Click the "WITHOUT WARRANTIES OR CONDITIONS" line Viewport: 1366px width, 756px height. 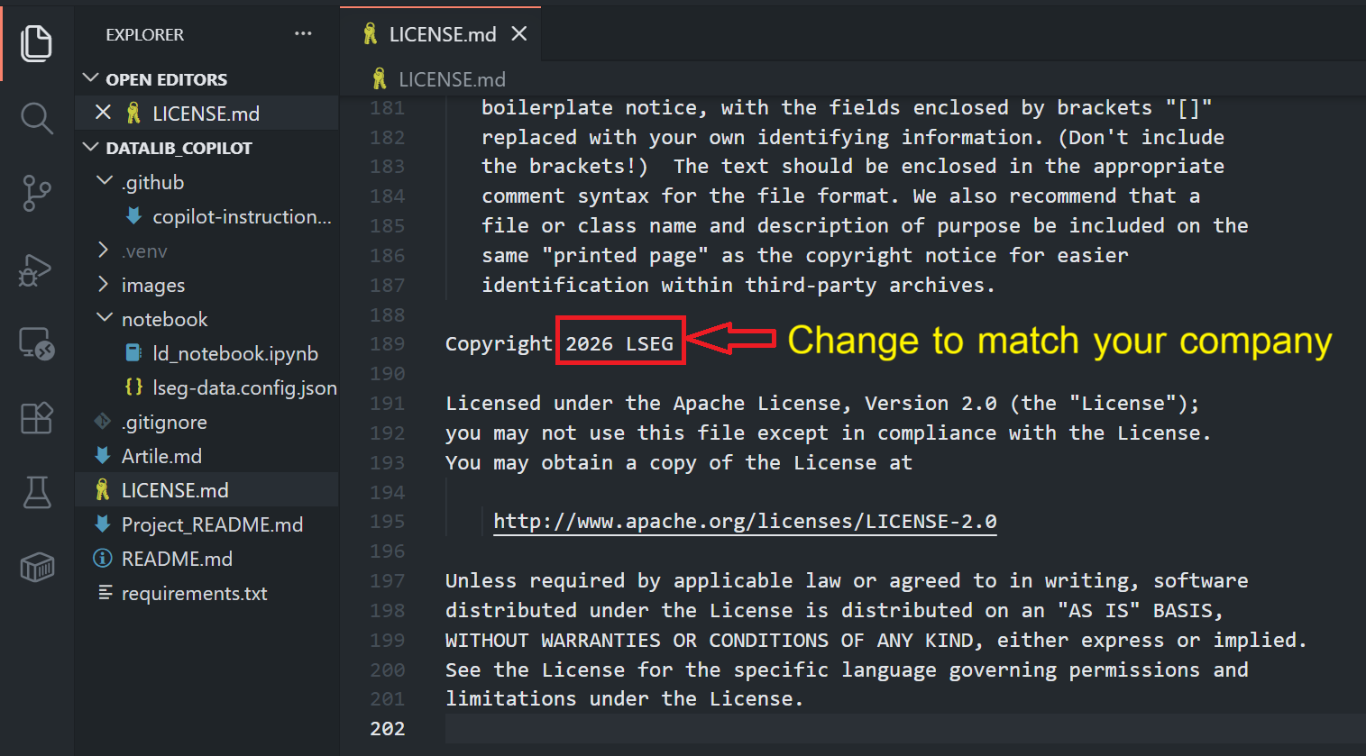[x=876, y=640]
